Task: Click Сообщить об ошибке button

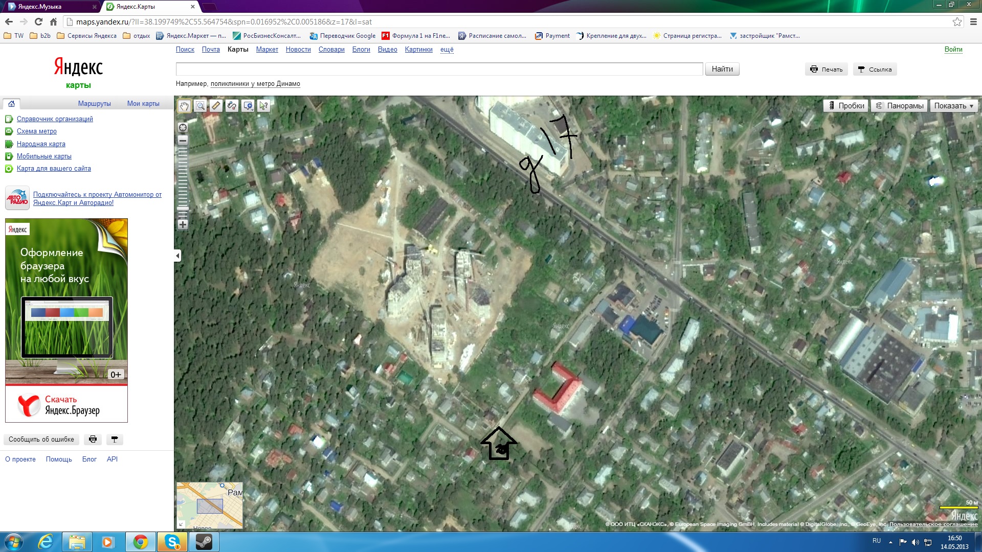Action: tap(41, 440)
